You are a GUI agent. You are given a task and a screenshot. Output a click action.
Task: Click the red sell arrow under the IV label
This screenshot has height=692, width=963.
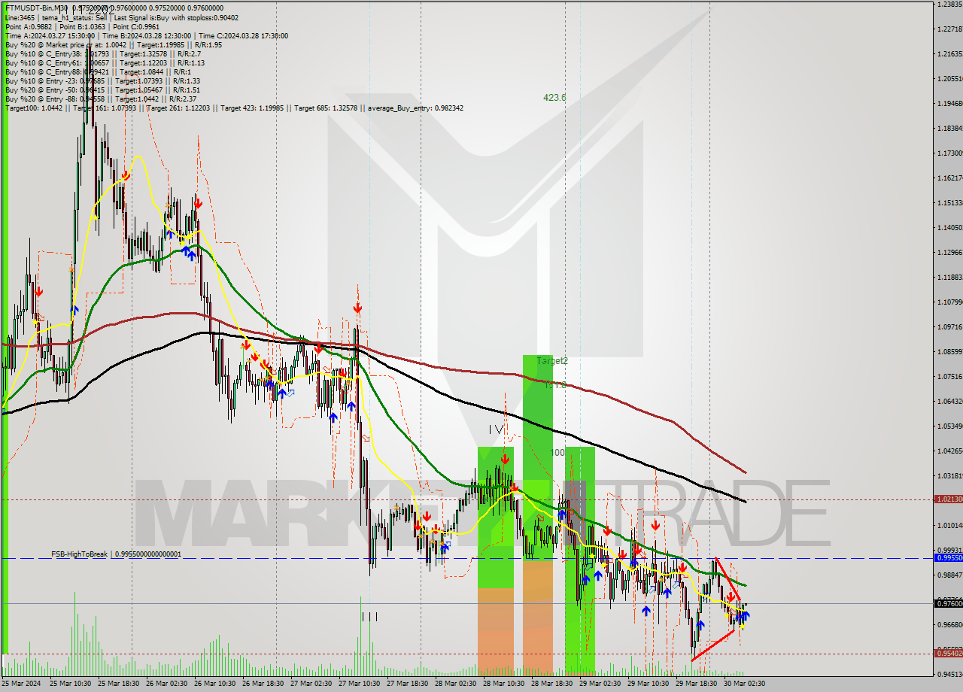coord(504,458)
